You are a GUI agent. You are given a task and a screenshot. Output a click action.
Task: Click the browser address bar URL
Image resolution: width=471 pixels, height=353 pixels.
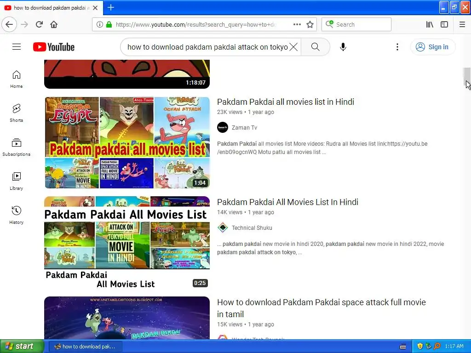coord(196,24)
